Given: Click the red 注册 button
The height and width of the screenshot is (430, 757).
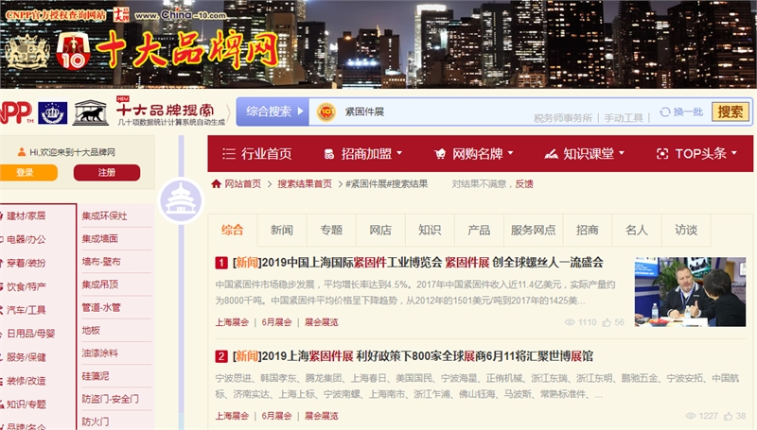Looking at the screenshot, I should (107, 173).
